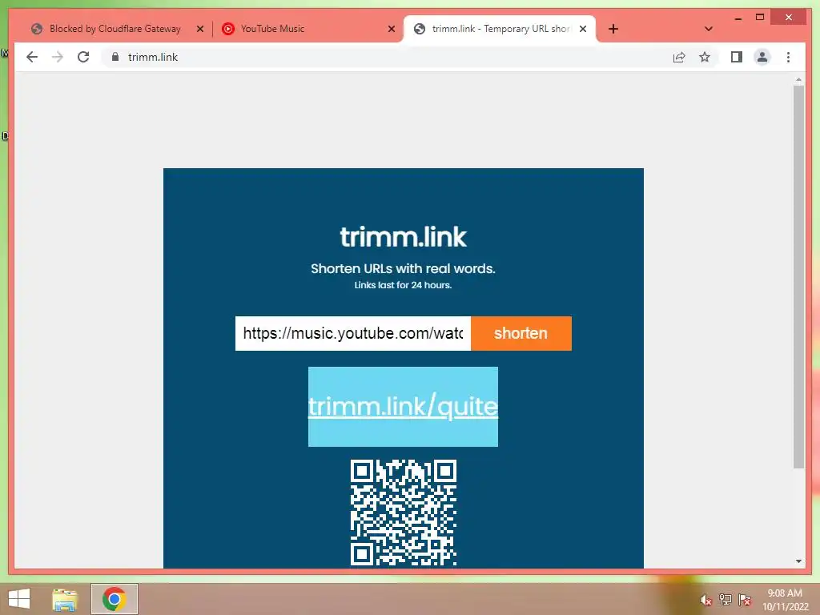Click the scrollbar down arrow
Screen dimensions: 820x615
coord(798,561)
